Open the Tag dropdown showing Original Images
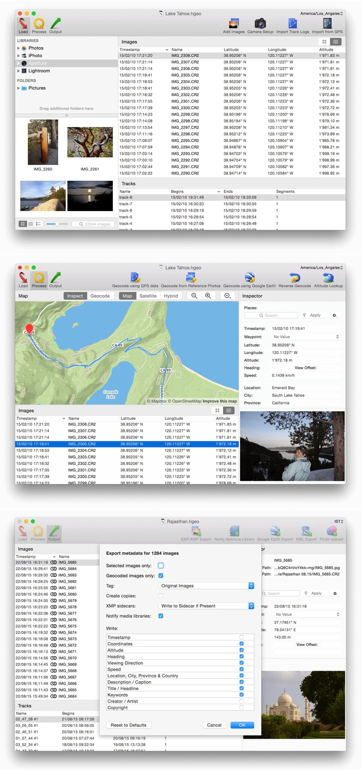 tap(207, 586)
